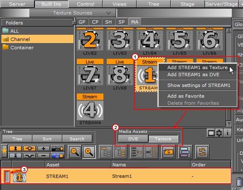Choose Add STREAM1 as DVE menu entry

click(193, 75)
